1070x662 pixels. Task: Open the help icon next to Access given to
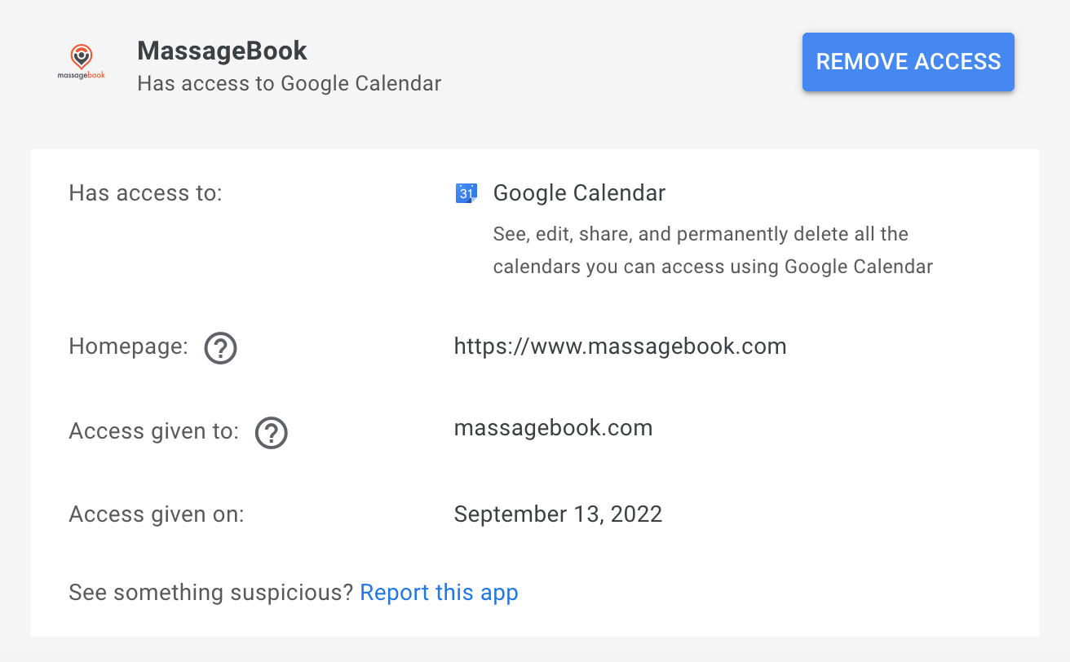[272, 433]
